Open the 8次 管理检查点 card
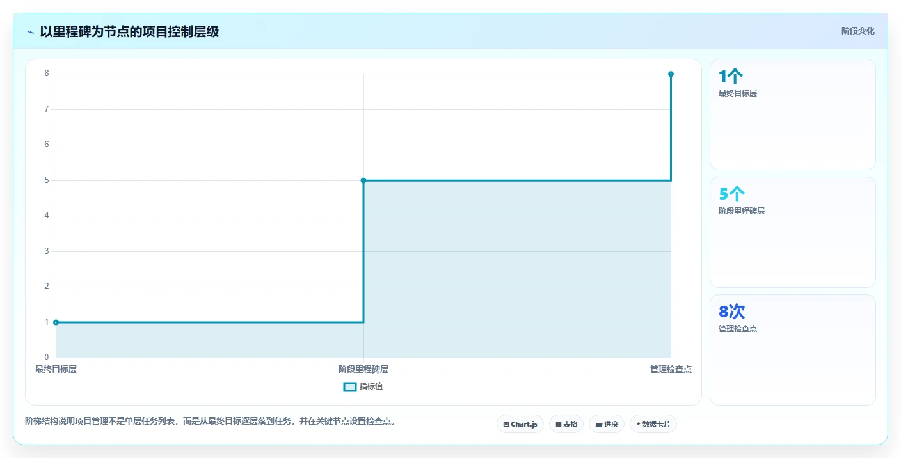 tap(792, 350)
